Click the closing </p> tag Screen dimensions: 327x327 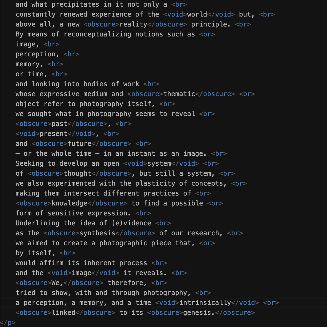tap(8, 323)
